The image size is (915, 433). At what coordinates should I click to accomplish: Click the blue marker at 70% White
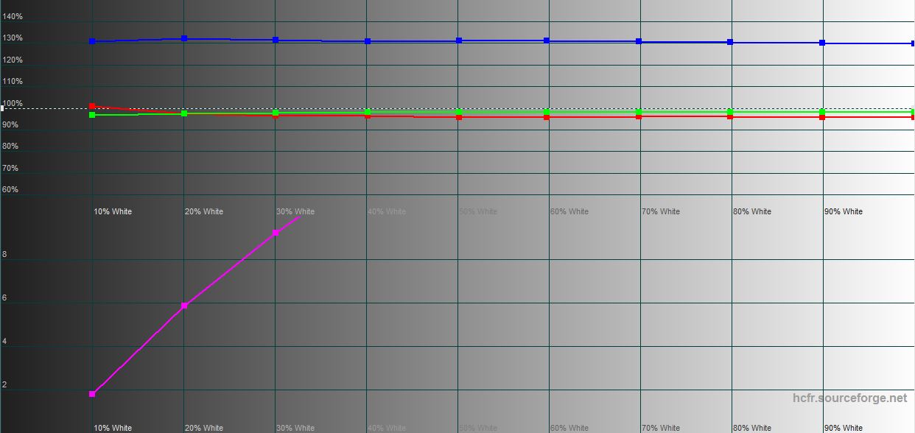pos(639,41)
